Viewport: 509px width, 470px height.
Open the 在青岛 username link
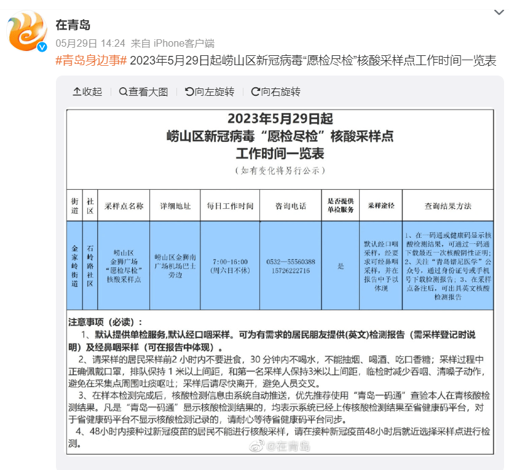(73, 25)
